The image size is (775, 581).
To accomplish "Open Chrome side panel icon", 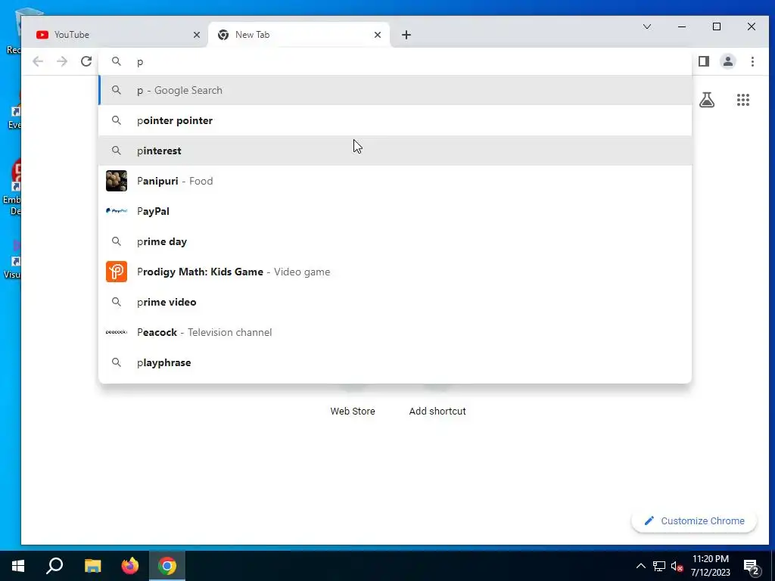I will pos(704,61).
